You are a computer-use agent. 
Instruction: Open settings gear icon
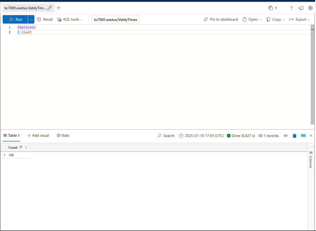[310, 8]
